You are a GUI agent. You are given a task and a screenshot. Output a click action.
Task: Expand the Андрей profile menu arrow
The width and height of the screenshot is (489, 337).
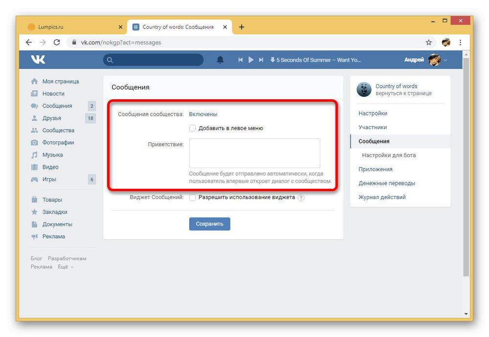pyautogui.click(x=445, y=60)
